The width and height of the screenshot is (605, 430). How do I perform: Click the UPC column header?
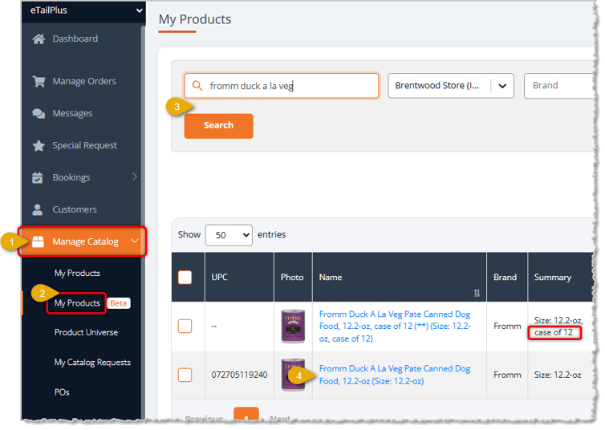pyautogui.click(x=220, y=278)
